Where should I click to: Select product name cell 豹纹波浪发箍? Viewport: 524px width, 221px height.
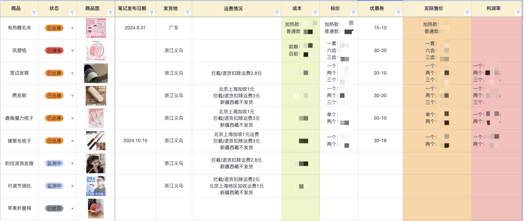coord(19,164)
